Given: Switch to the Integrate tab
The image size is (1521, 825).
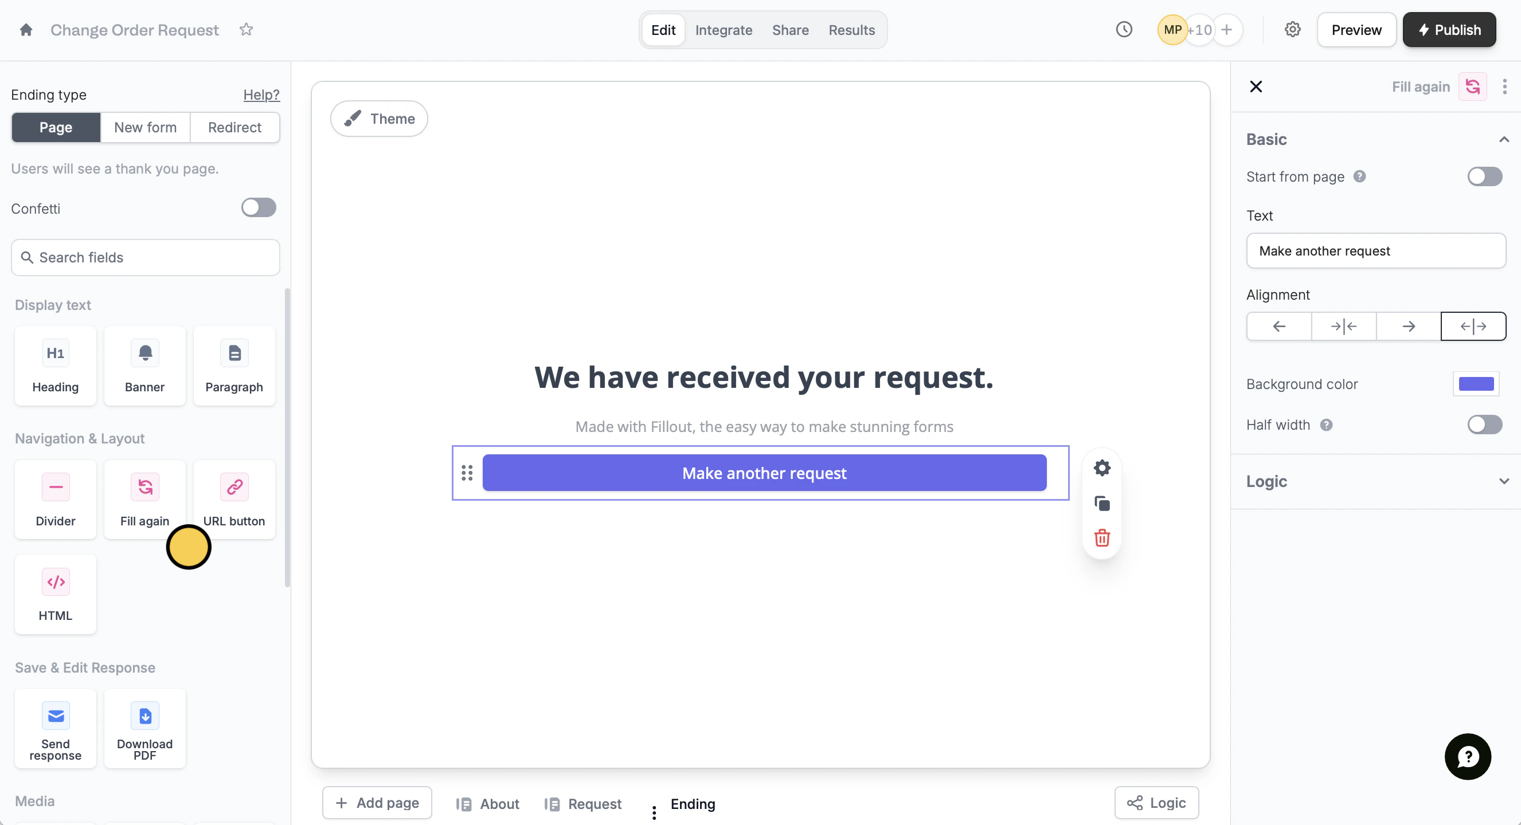Looking at the screenshot, I should (724, 30).
